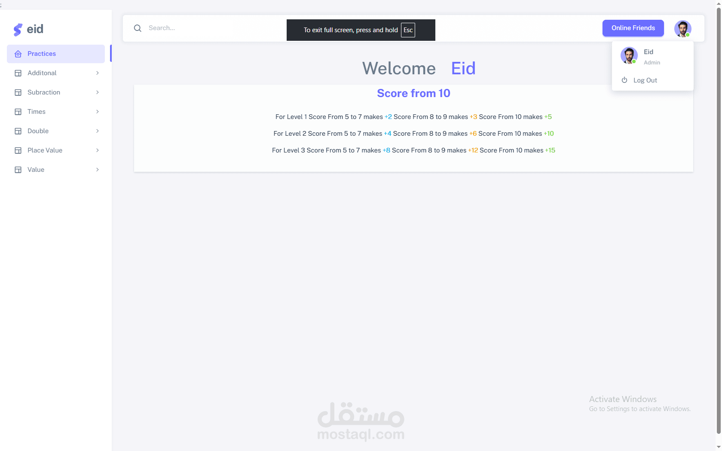Click the eid logo icon
Viewport: 722px width, 451px height.
(18, 29)
